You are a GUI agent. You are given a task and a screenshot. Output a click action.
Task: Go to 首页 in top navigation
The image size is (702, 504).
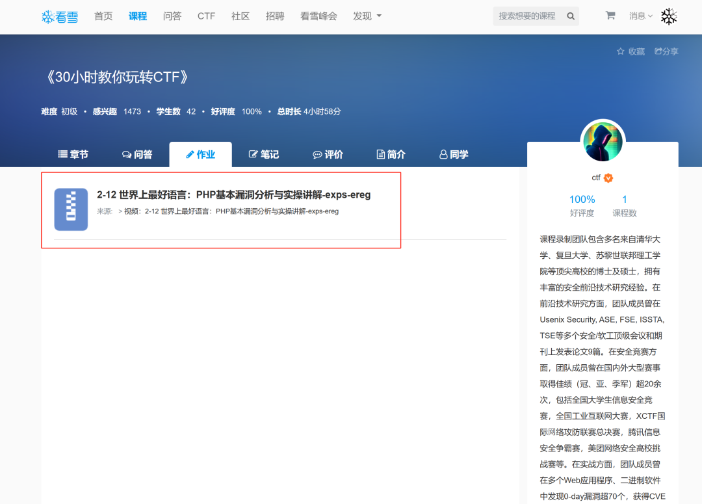tap(103, 16)
